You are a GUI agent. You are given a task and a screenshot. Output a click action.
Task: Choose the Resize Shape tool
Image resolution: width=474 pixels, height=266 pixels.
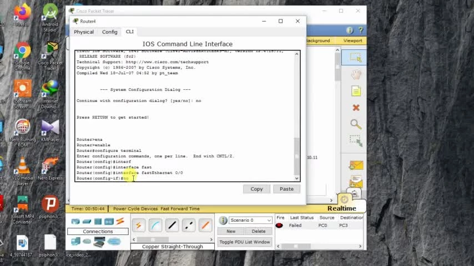pyautogui.click(x=356, y=141)
